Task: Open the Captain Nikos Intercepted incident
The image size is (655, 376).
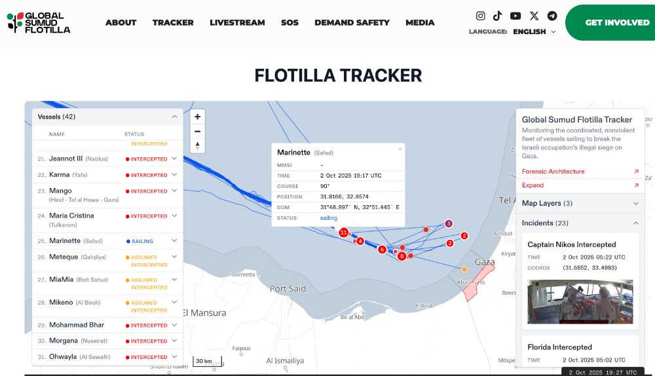Action: coord(571,244)
